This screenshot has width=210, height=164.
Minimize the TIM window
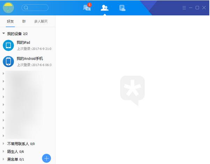tap(190, 8)
